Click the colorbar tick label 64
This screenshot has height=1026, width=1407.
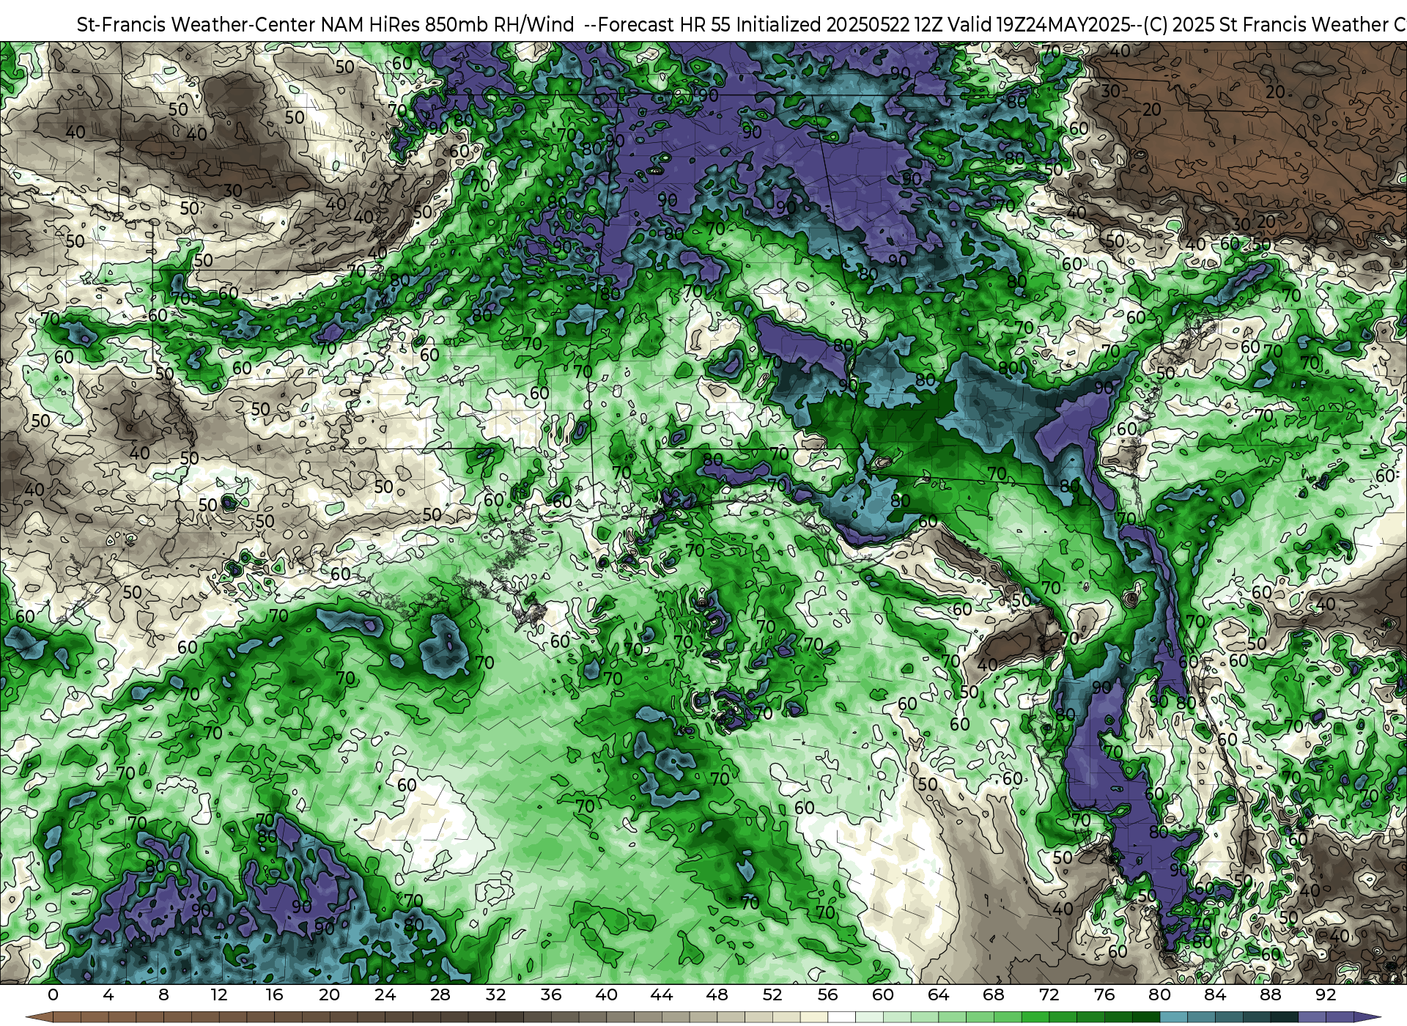938,995
